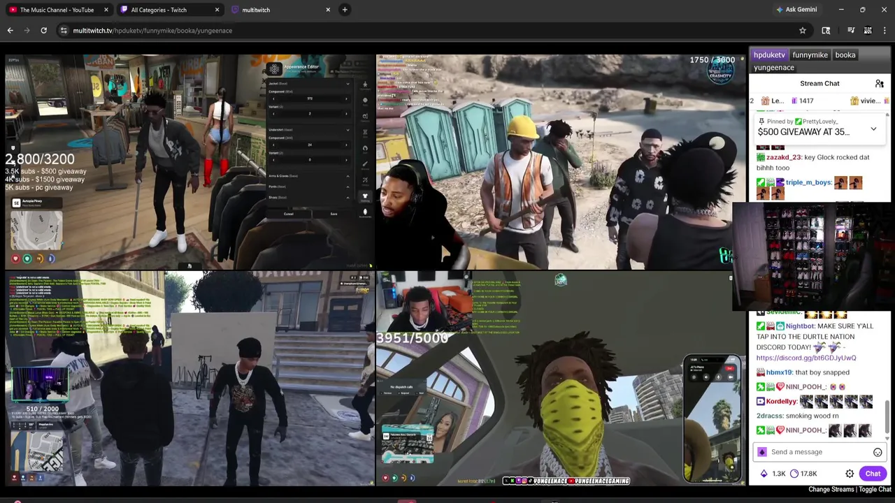Screen dimensions: 895x503
Task: Open triple_m_boys username in chat
Action: tap(808, 182)
